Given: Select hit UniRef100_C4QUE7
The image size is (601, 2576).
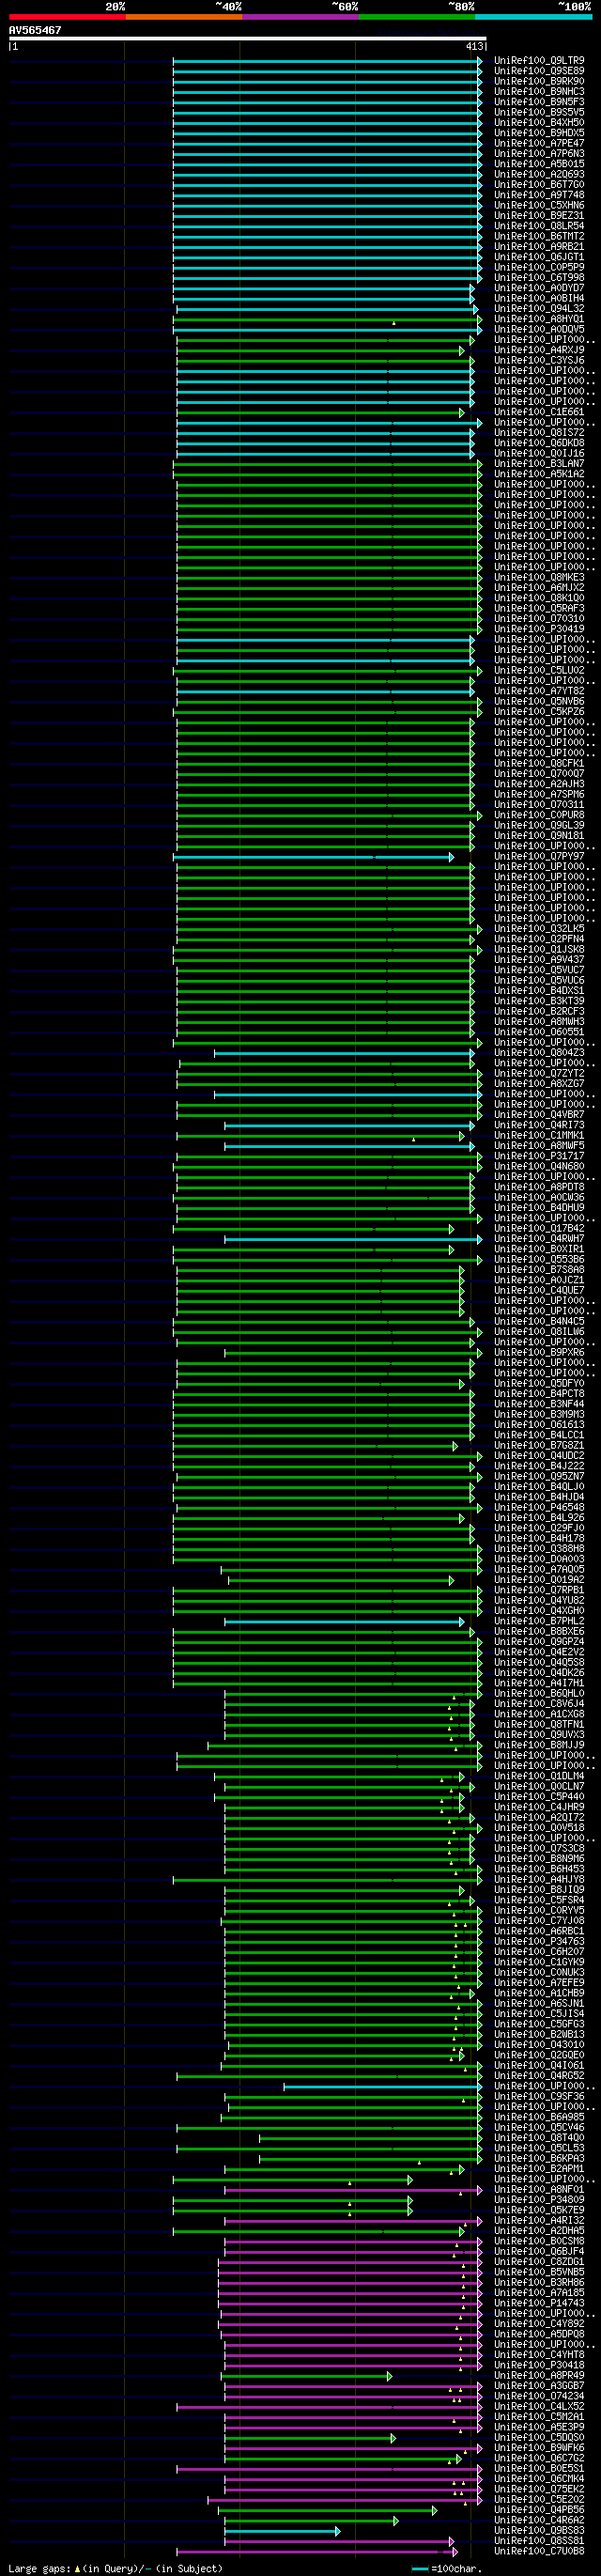Looking at the screenshot, I should [539, 1291].
